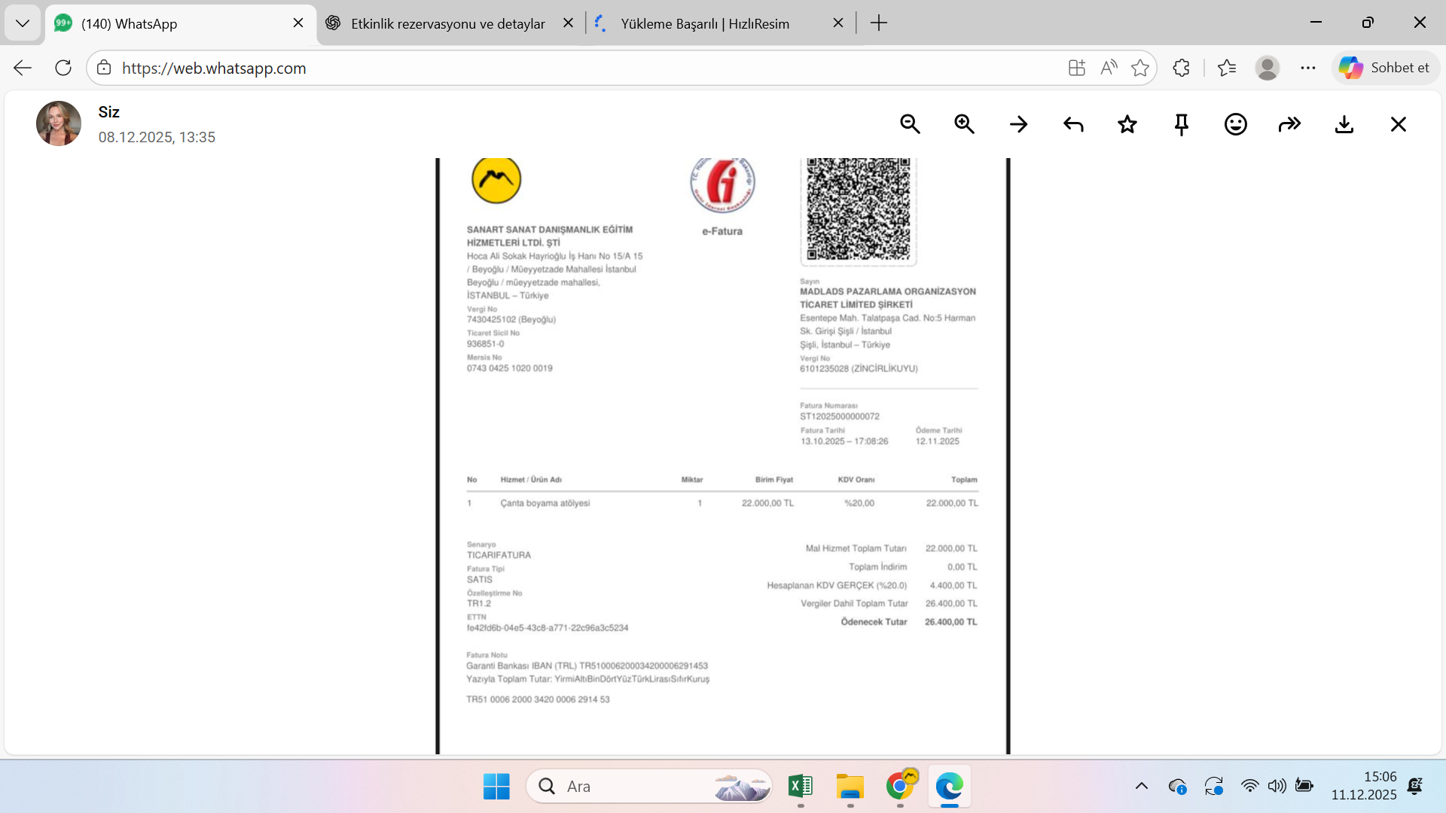The image size is (1446, 813).
Task: Click the sender name Siz
Action: (109, 112)
